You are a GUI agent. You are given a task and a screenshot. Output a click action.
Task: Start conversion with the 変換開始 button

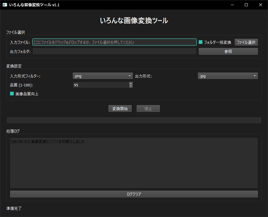pos(120,108)
